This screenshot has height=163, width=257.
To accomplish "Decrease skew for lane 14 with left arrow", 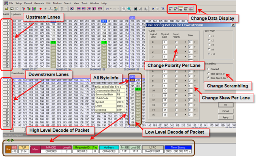I will [x=185, y=110].
